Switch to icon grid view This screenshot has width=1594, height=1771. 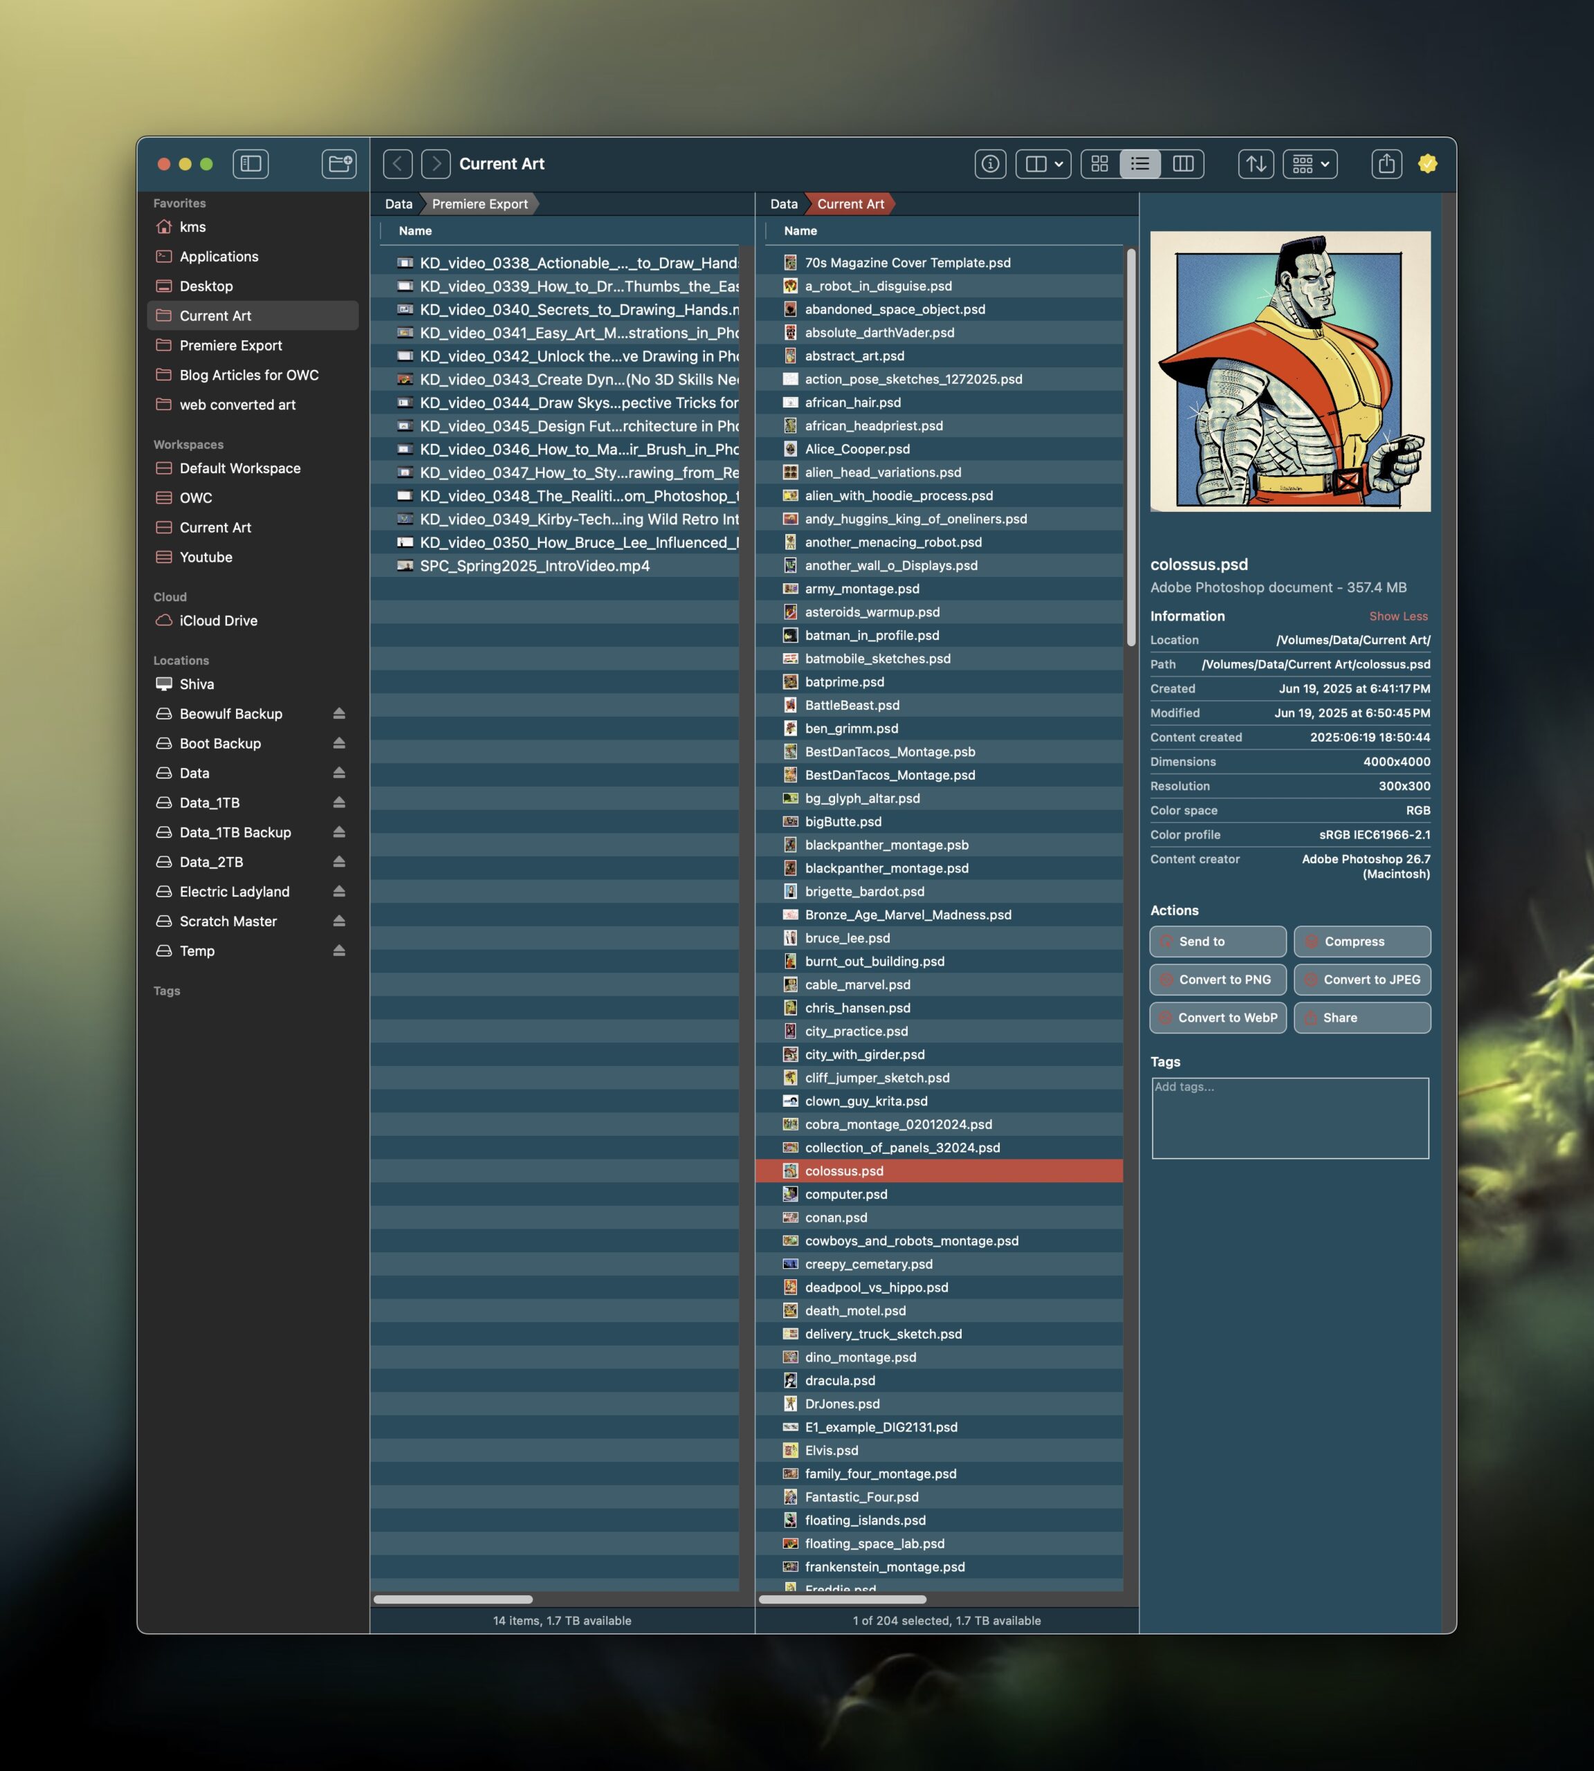coord(1100,164)
